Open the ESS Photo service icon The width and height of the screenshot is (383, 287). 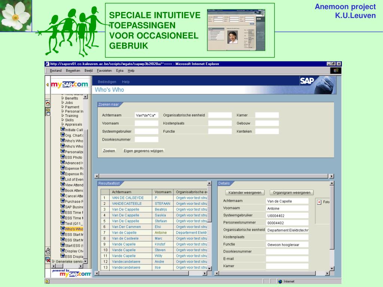(62, 157)
